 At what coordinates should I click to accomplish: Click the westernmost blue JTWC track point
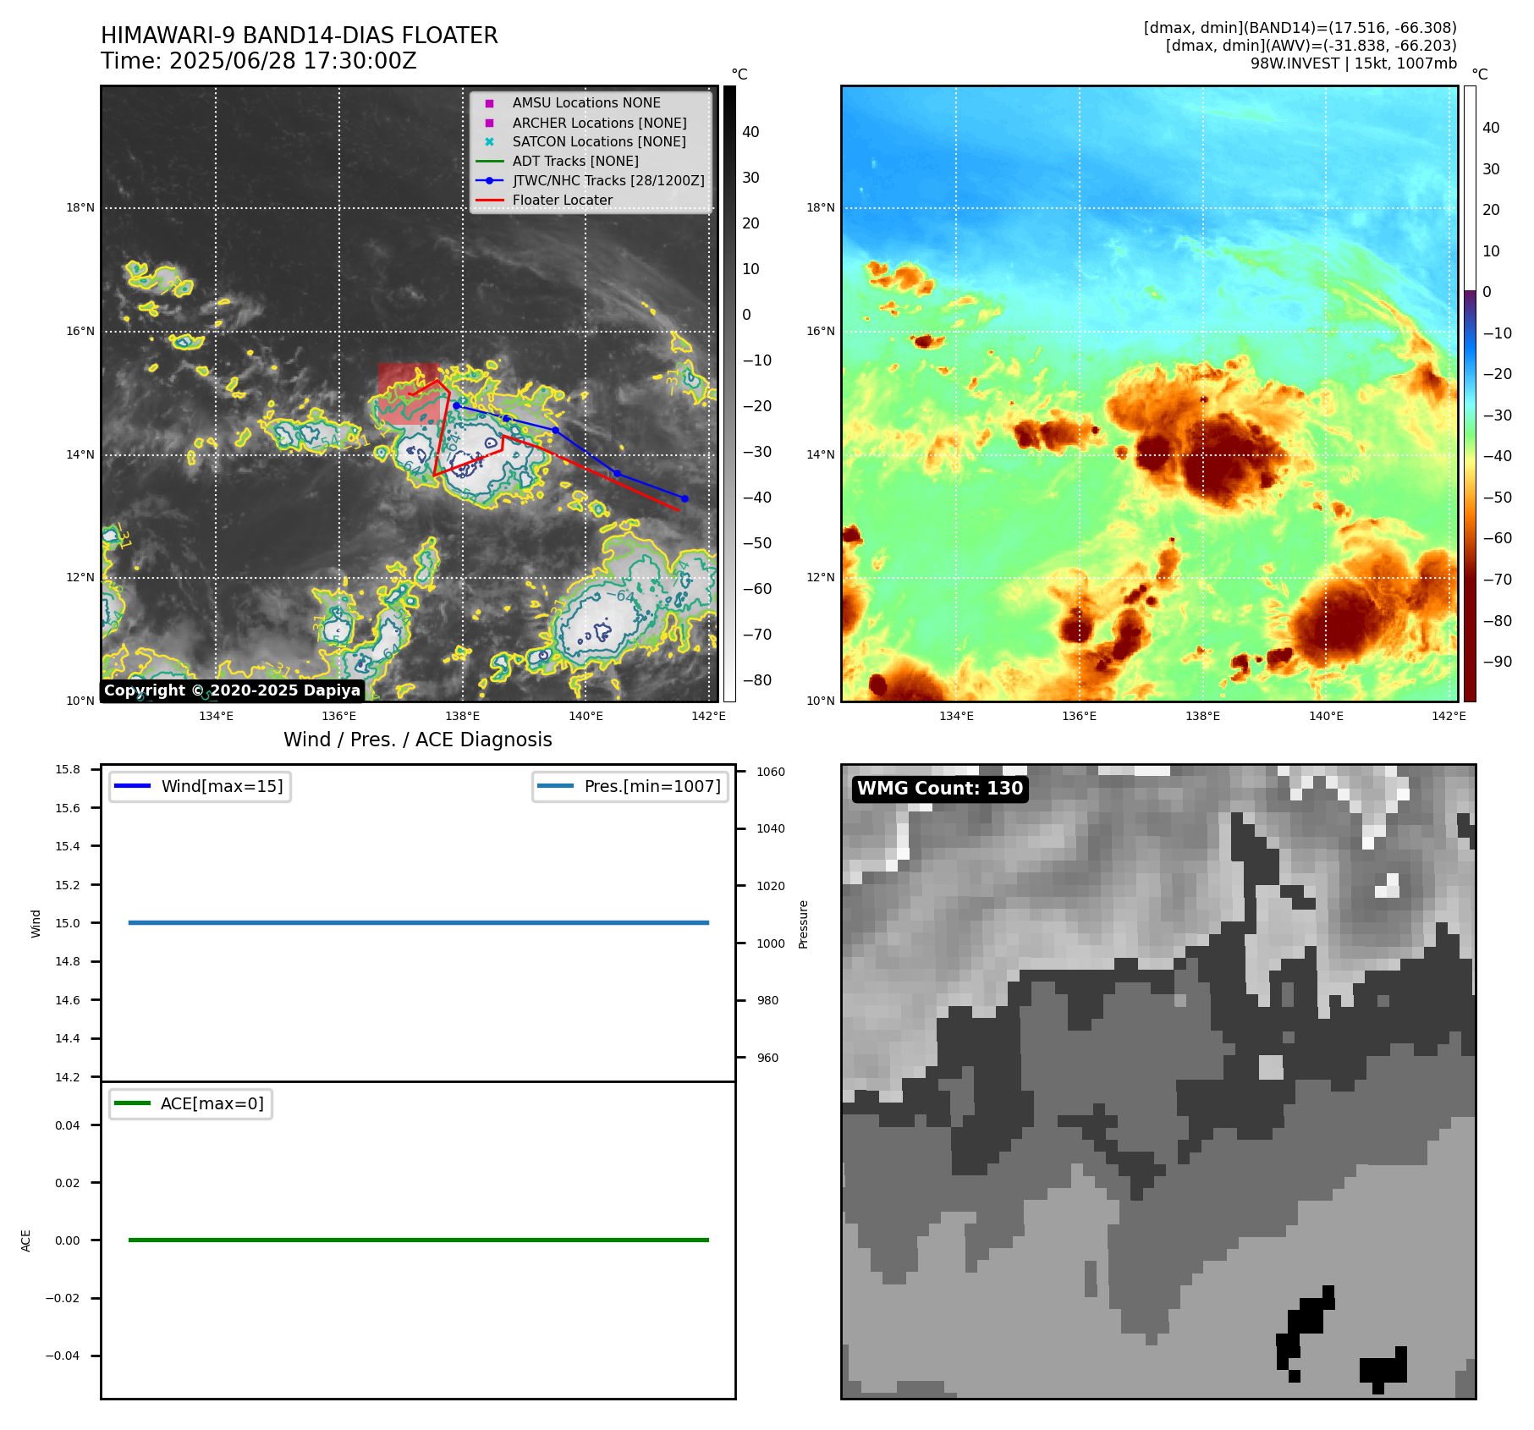[x=457, y=406]
